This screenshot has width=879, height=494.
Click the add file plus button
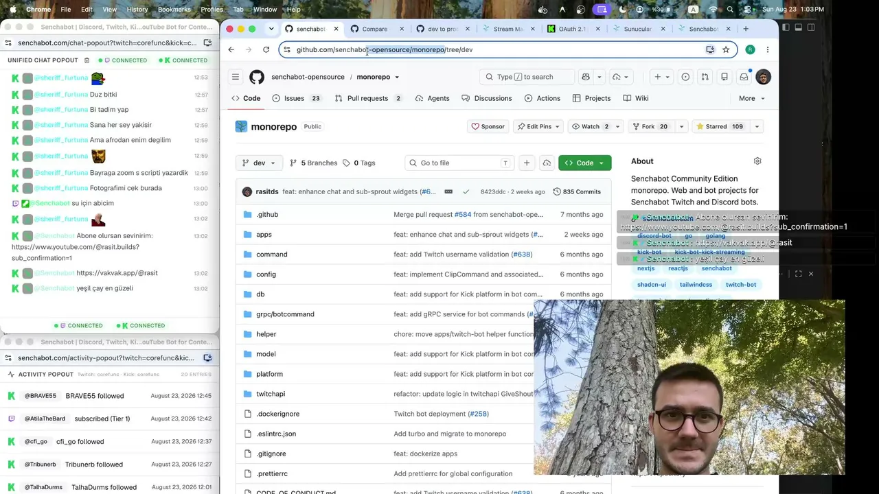pos(527,163)
